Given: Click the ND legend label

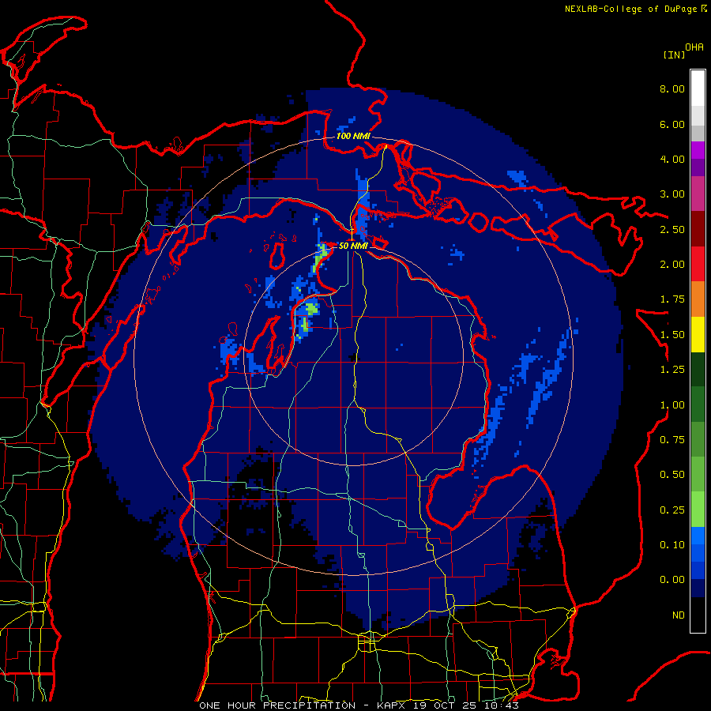Looking at the screenshot, I should tap(679, 615).
